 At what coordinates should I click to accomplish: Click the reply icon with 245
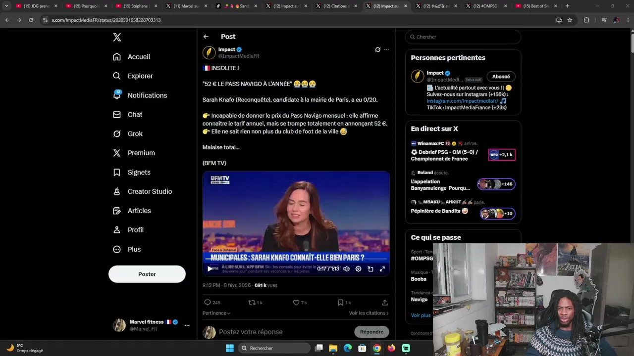212,303
